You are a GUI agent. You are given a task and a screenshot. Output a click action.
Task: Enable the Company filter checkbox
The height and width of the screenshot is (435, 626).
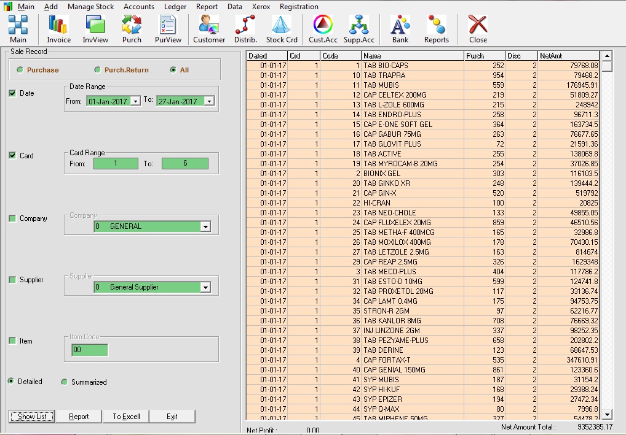[12, 218]
